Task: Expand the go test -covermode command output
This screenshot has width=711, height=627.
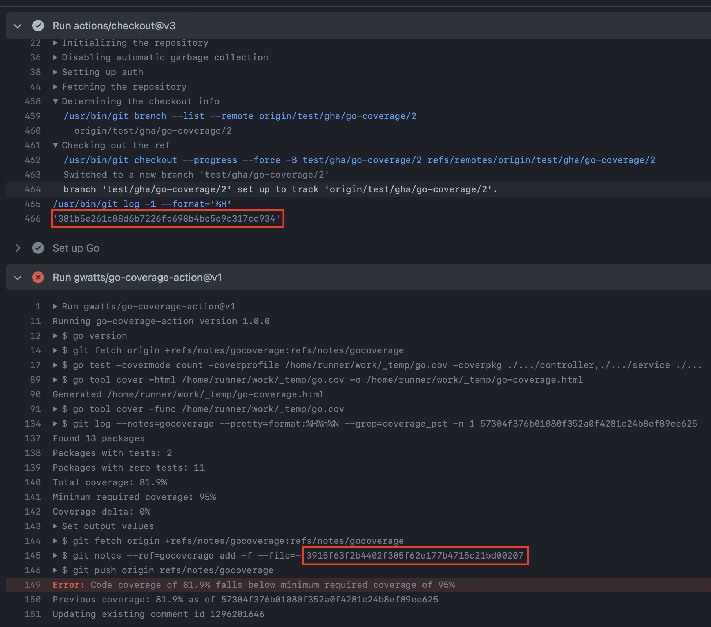Action: click(56, 365)
